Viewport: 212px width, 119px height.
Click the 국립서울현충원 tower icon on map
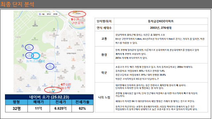tap(35, 22)
